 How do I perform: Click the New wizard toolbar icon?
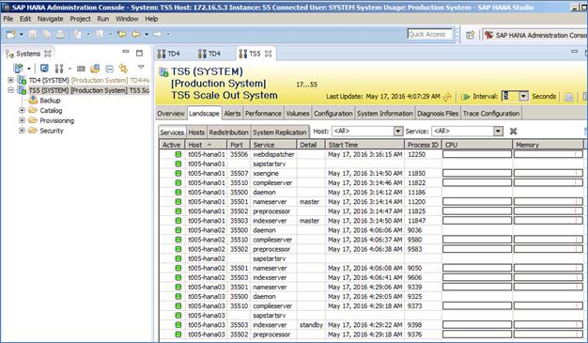tap(11, 34)
